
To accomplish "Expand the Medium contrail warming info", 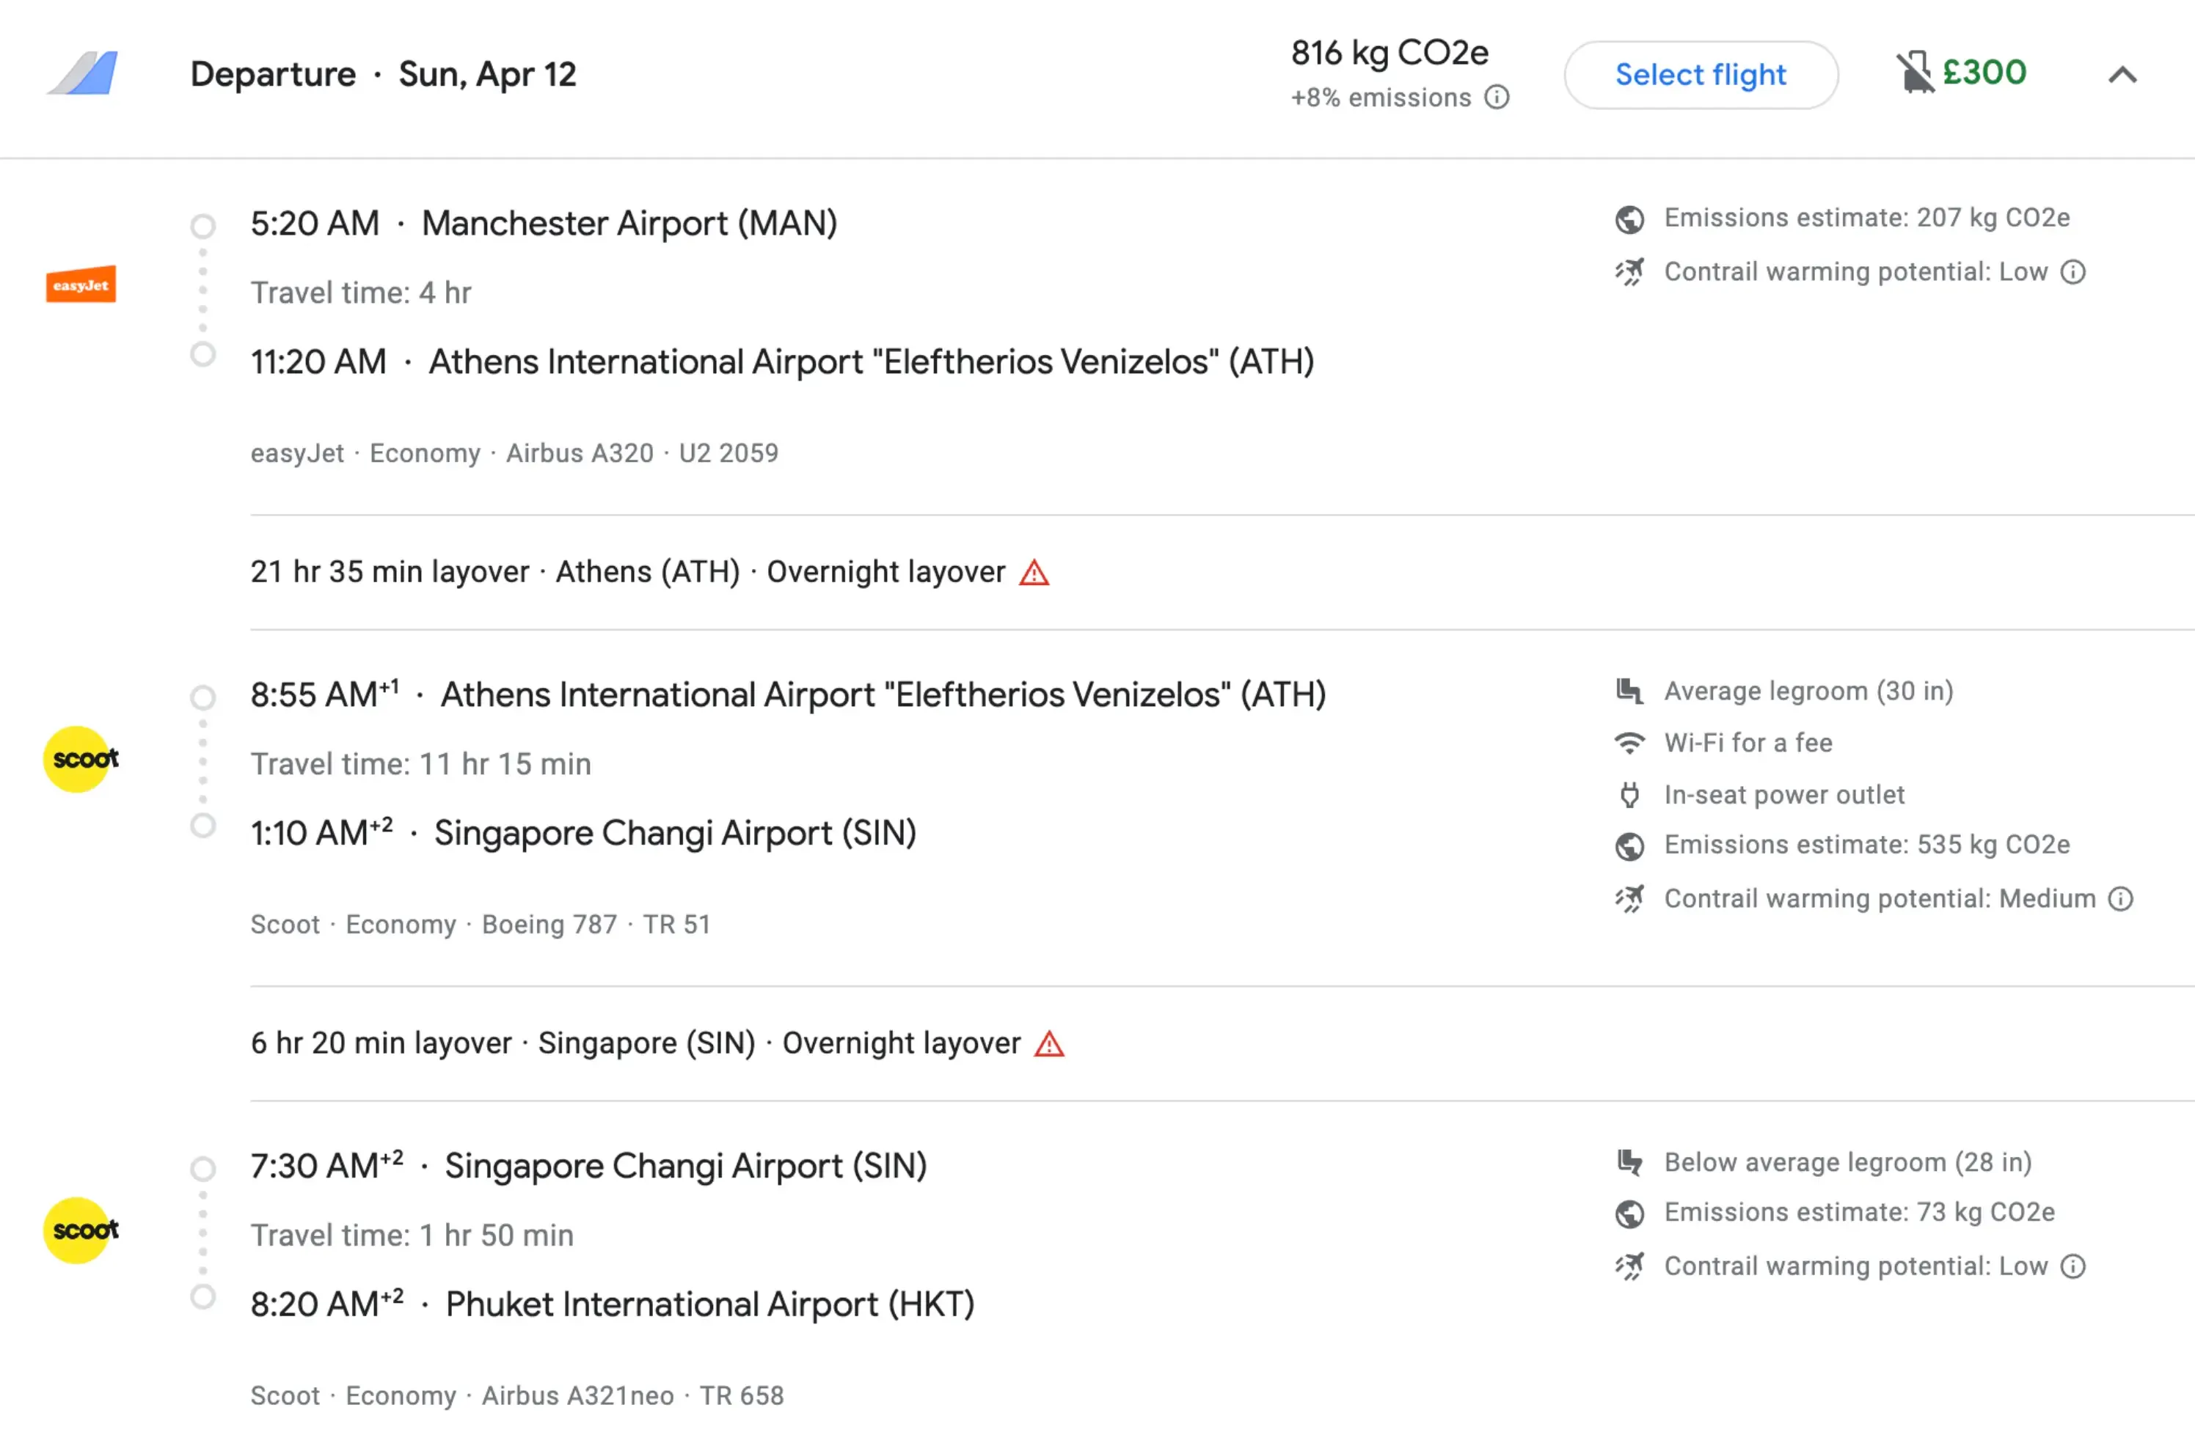I will pyautogui.click(x=2119, y=899).
